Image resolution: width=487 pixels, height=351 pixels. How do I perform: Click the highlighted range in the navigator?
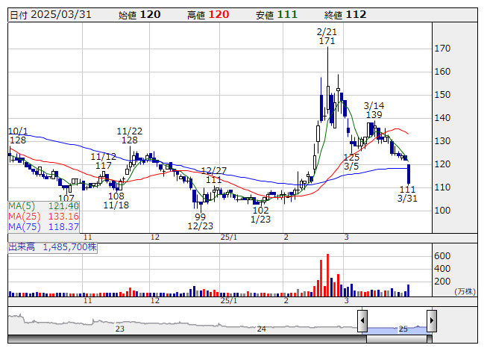[397, 323]
